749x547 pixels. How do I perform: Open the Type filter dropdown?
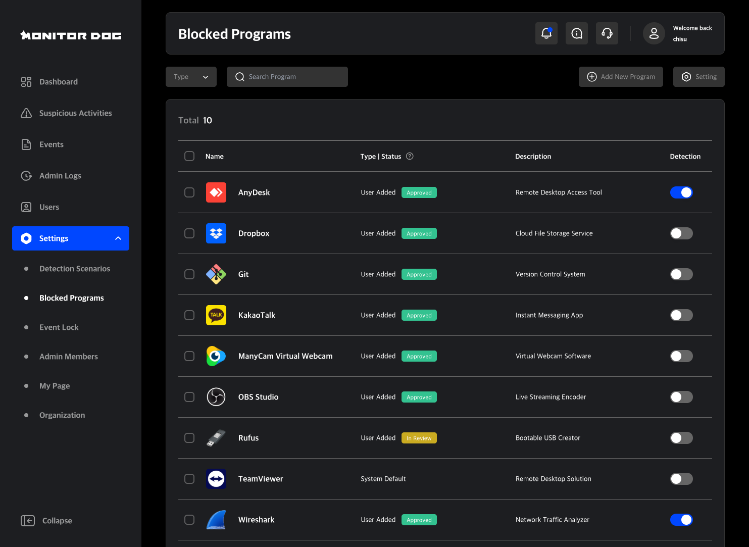click(x=191, y=76)
